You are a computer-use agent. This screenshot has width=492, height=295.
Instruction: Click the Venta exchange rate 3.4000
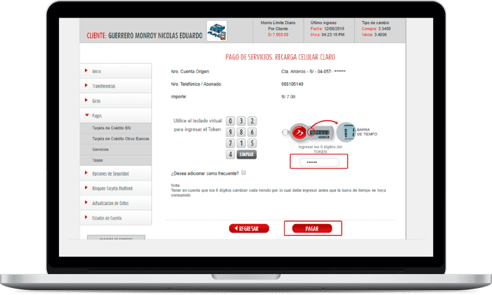(380, 34)
